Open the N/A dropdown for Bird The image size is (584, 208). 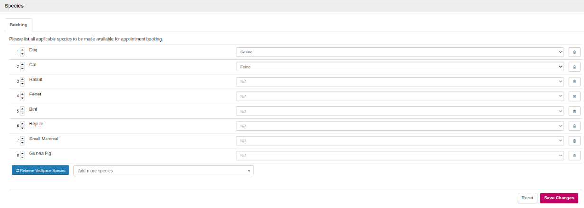click(x=400, y=111)
